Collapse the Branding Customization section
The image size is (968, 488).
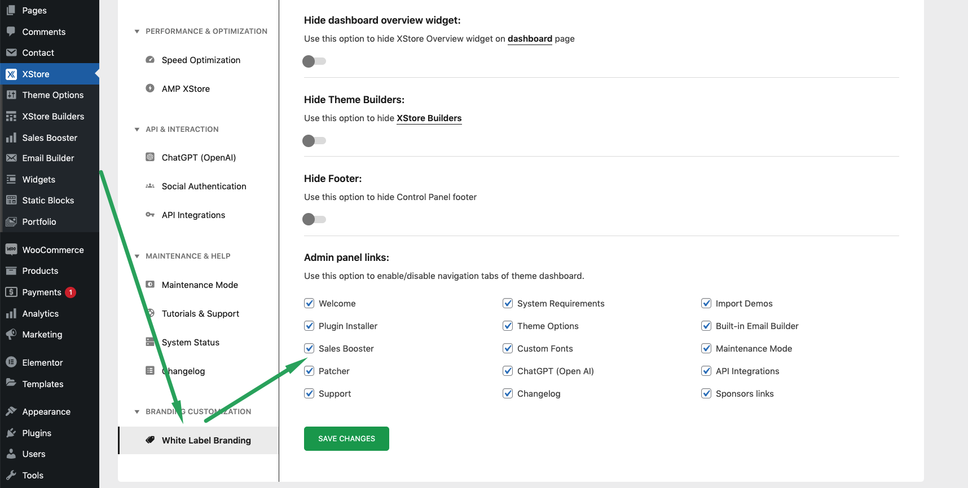tap(137, 412)
